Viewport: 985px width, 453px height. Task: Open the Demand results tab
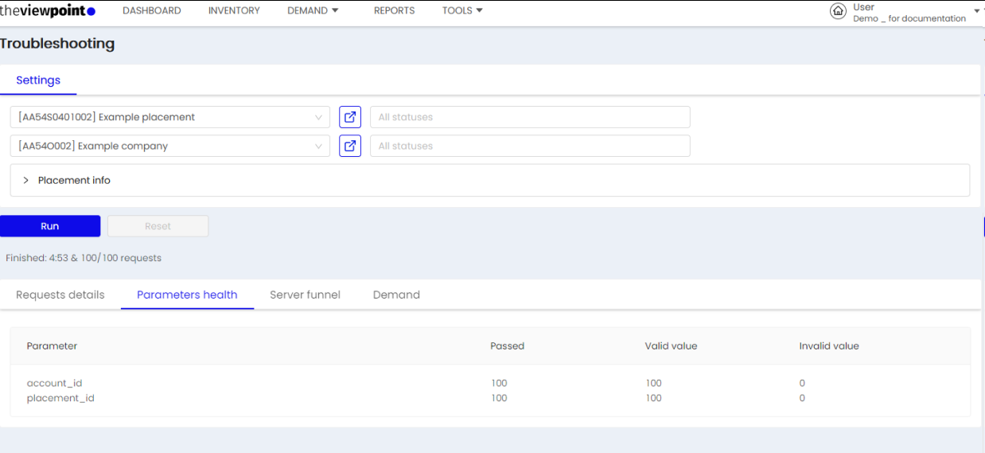(396, 295)
